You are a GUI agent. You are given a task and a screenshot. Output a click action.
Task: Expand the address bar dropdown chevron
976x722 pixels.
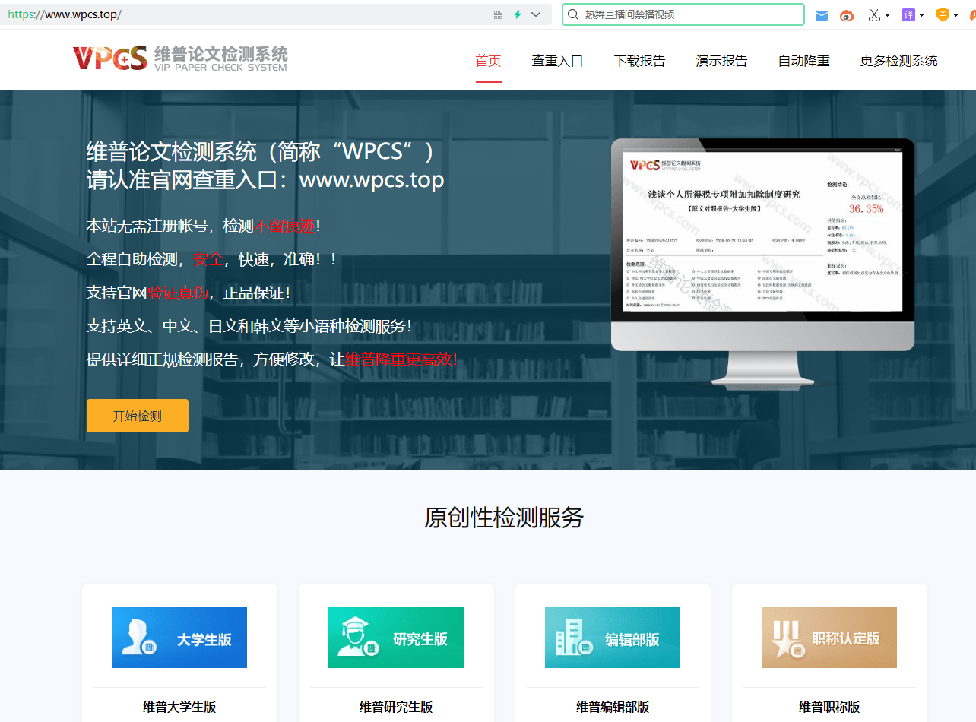[536, 14]
